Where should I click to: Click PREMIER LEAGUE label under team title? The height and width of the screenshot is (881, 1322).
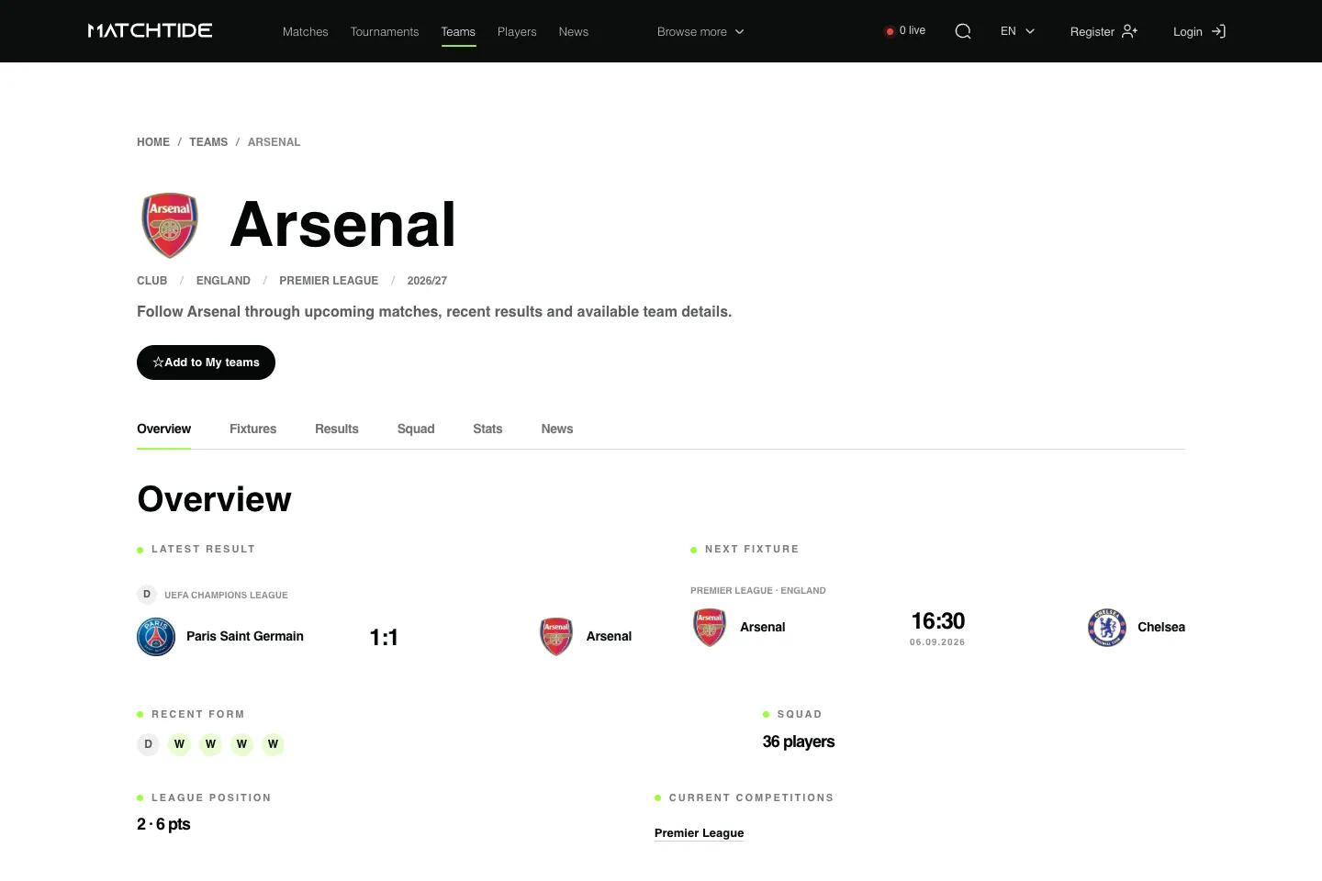329,281
